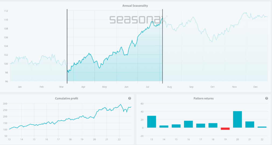Select the start marker line in March
This screenshot has height=145, width=272.
(67, 46)
